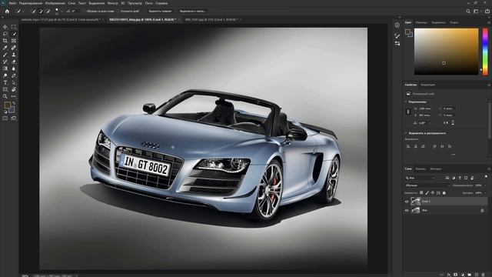Toggle lock all padlock in Layers panel
Screen dimensions: 492x277
point(444,193)
